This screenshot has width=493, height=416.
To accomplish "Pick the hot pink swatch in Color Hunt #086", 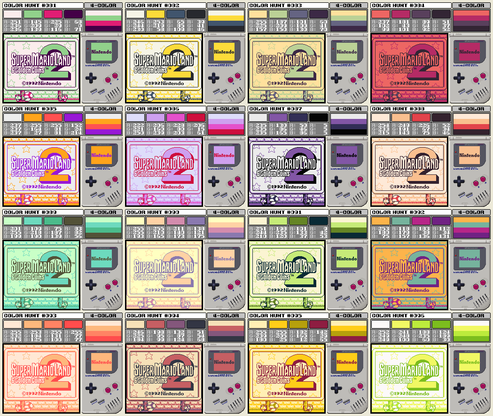I will click(x=175, y=118).
